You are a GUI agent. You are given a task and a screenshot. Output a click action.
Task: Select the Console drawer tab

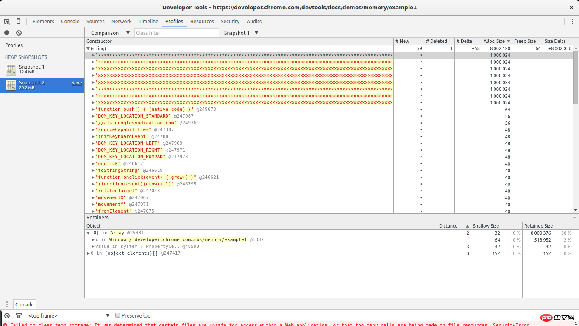(25, 304)
